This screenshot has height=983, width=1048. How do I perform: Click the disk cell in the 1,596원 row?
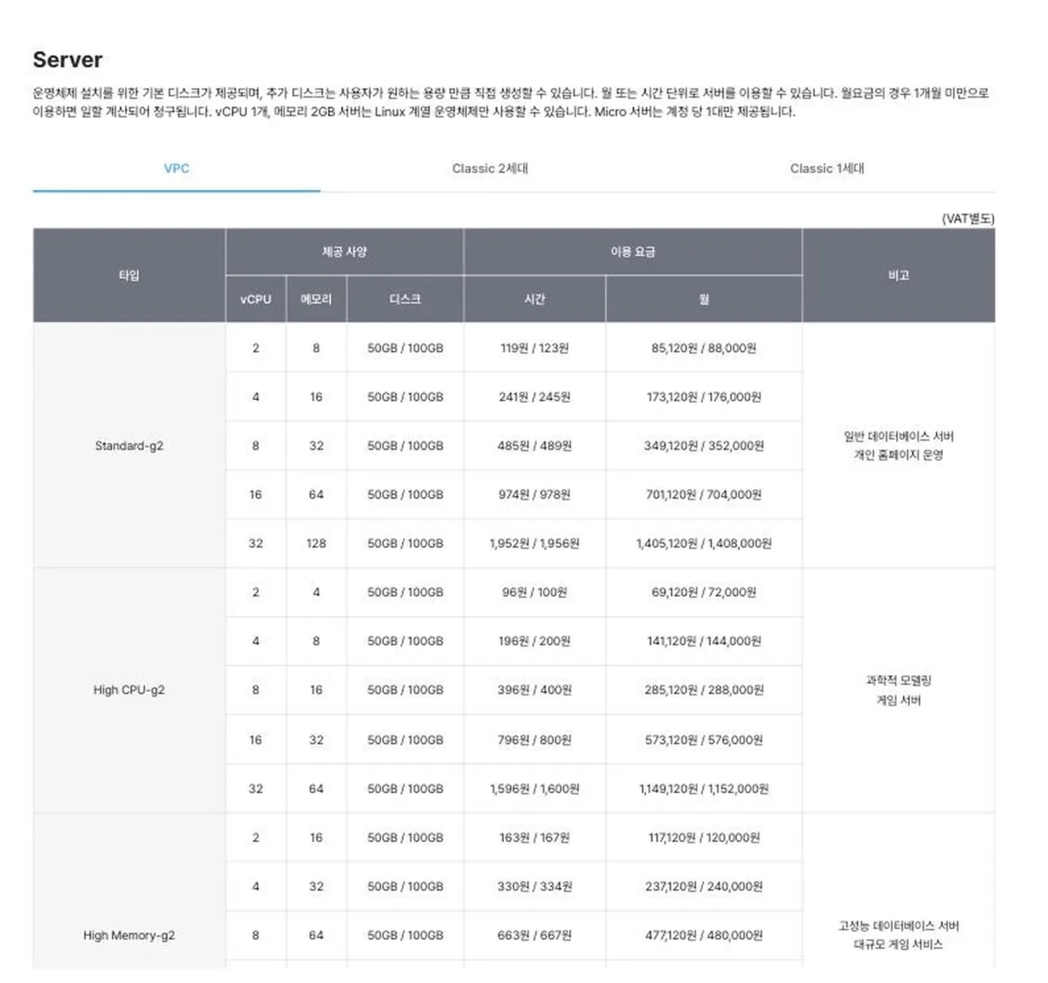405,789
